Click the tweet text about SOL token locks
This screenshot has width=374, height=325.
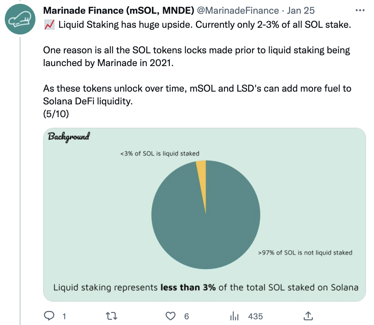196,57
